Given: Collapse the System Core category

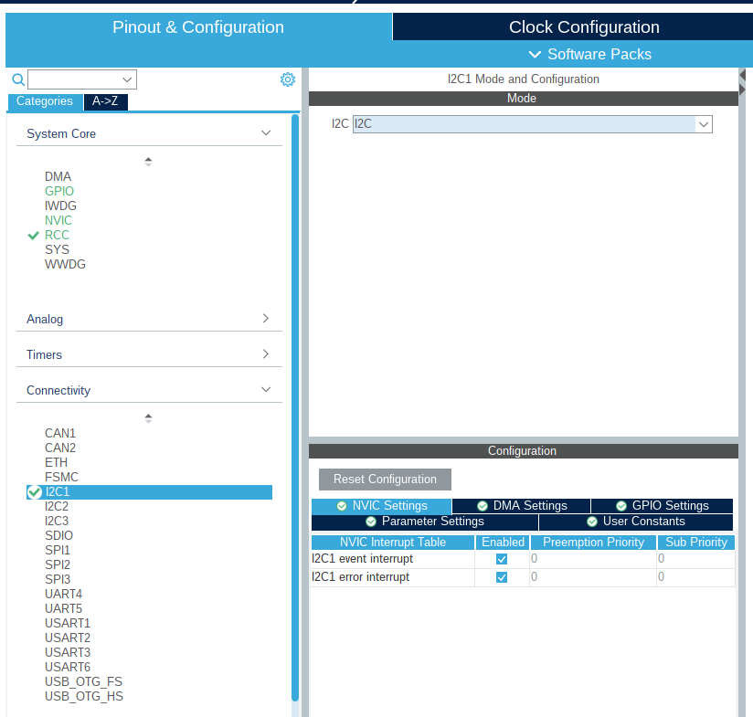Looking at the screenshot, I should [x=266, y=133].
